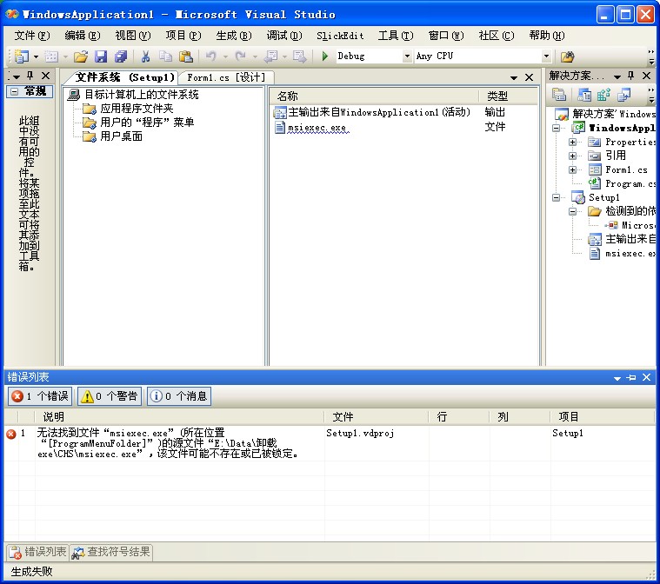Image resolution: width=660 pixels, height=584 pixels.
Task: Expand the Properties node in Solution Explorer
Action: 572,142
